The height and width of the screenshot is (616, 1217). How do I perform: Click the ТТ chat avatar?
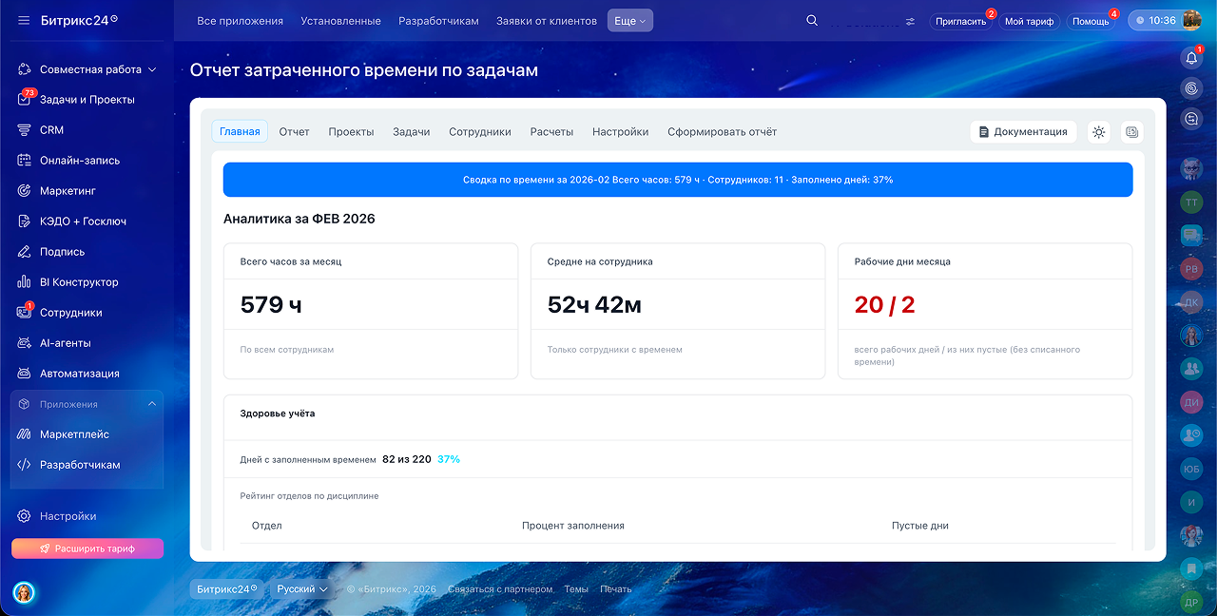click(x=1191, y=202)
